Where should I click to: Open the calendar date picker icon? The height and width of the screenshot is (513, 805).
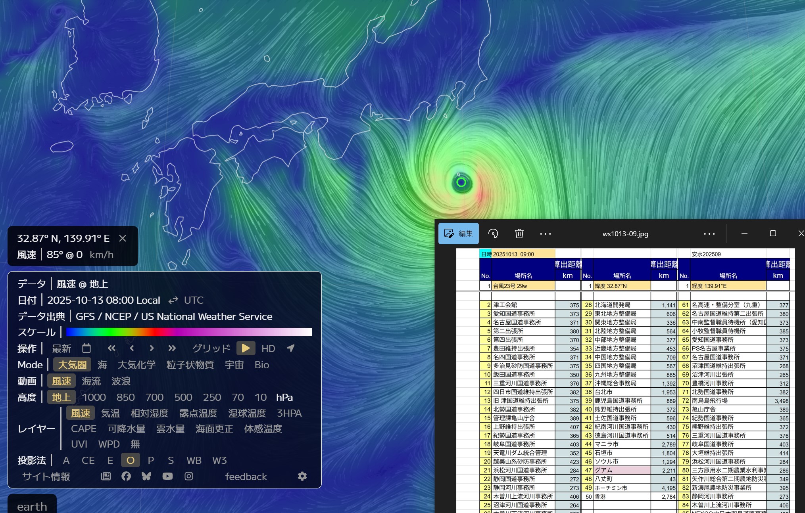86,348
